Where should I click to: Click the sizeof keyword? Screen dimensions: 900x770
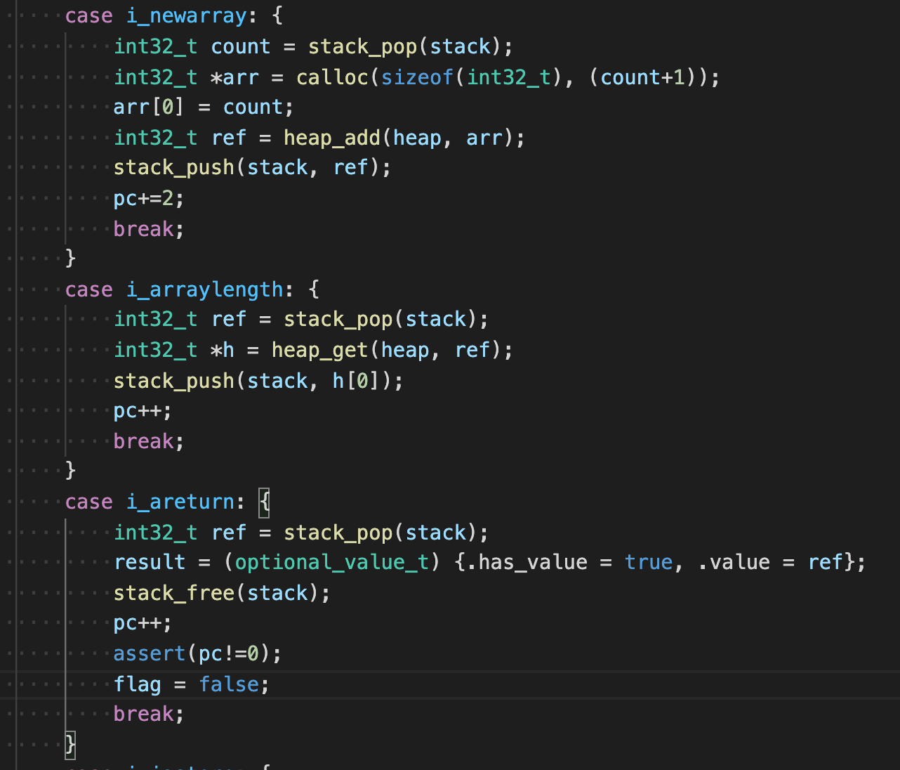point(417,77)
